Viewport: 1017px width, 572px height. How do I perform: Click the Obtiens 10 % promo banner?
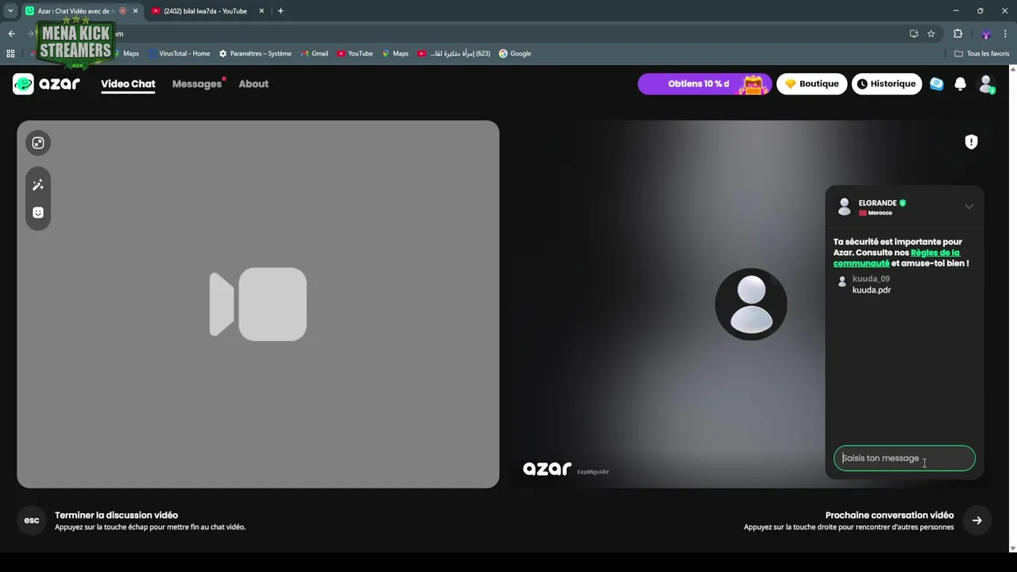pos(704,83)
